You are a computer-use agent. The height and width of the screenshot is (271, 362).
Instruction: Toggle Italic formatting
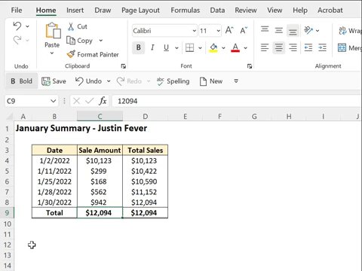pyautogui.click(x=152, y=47)
